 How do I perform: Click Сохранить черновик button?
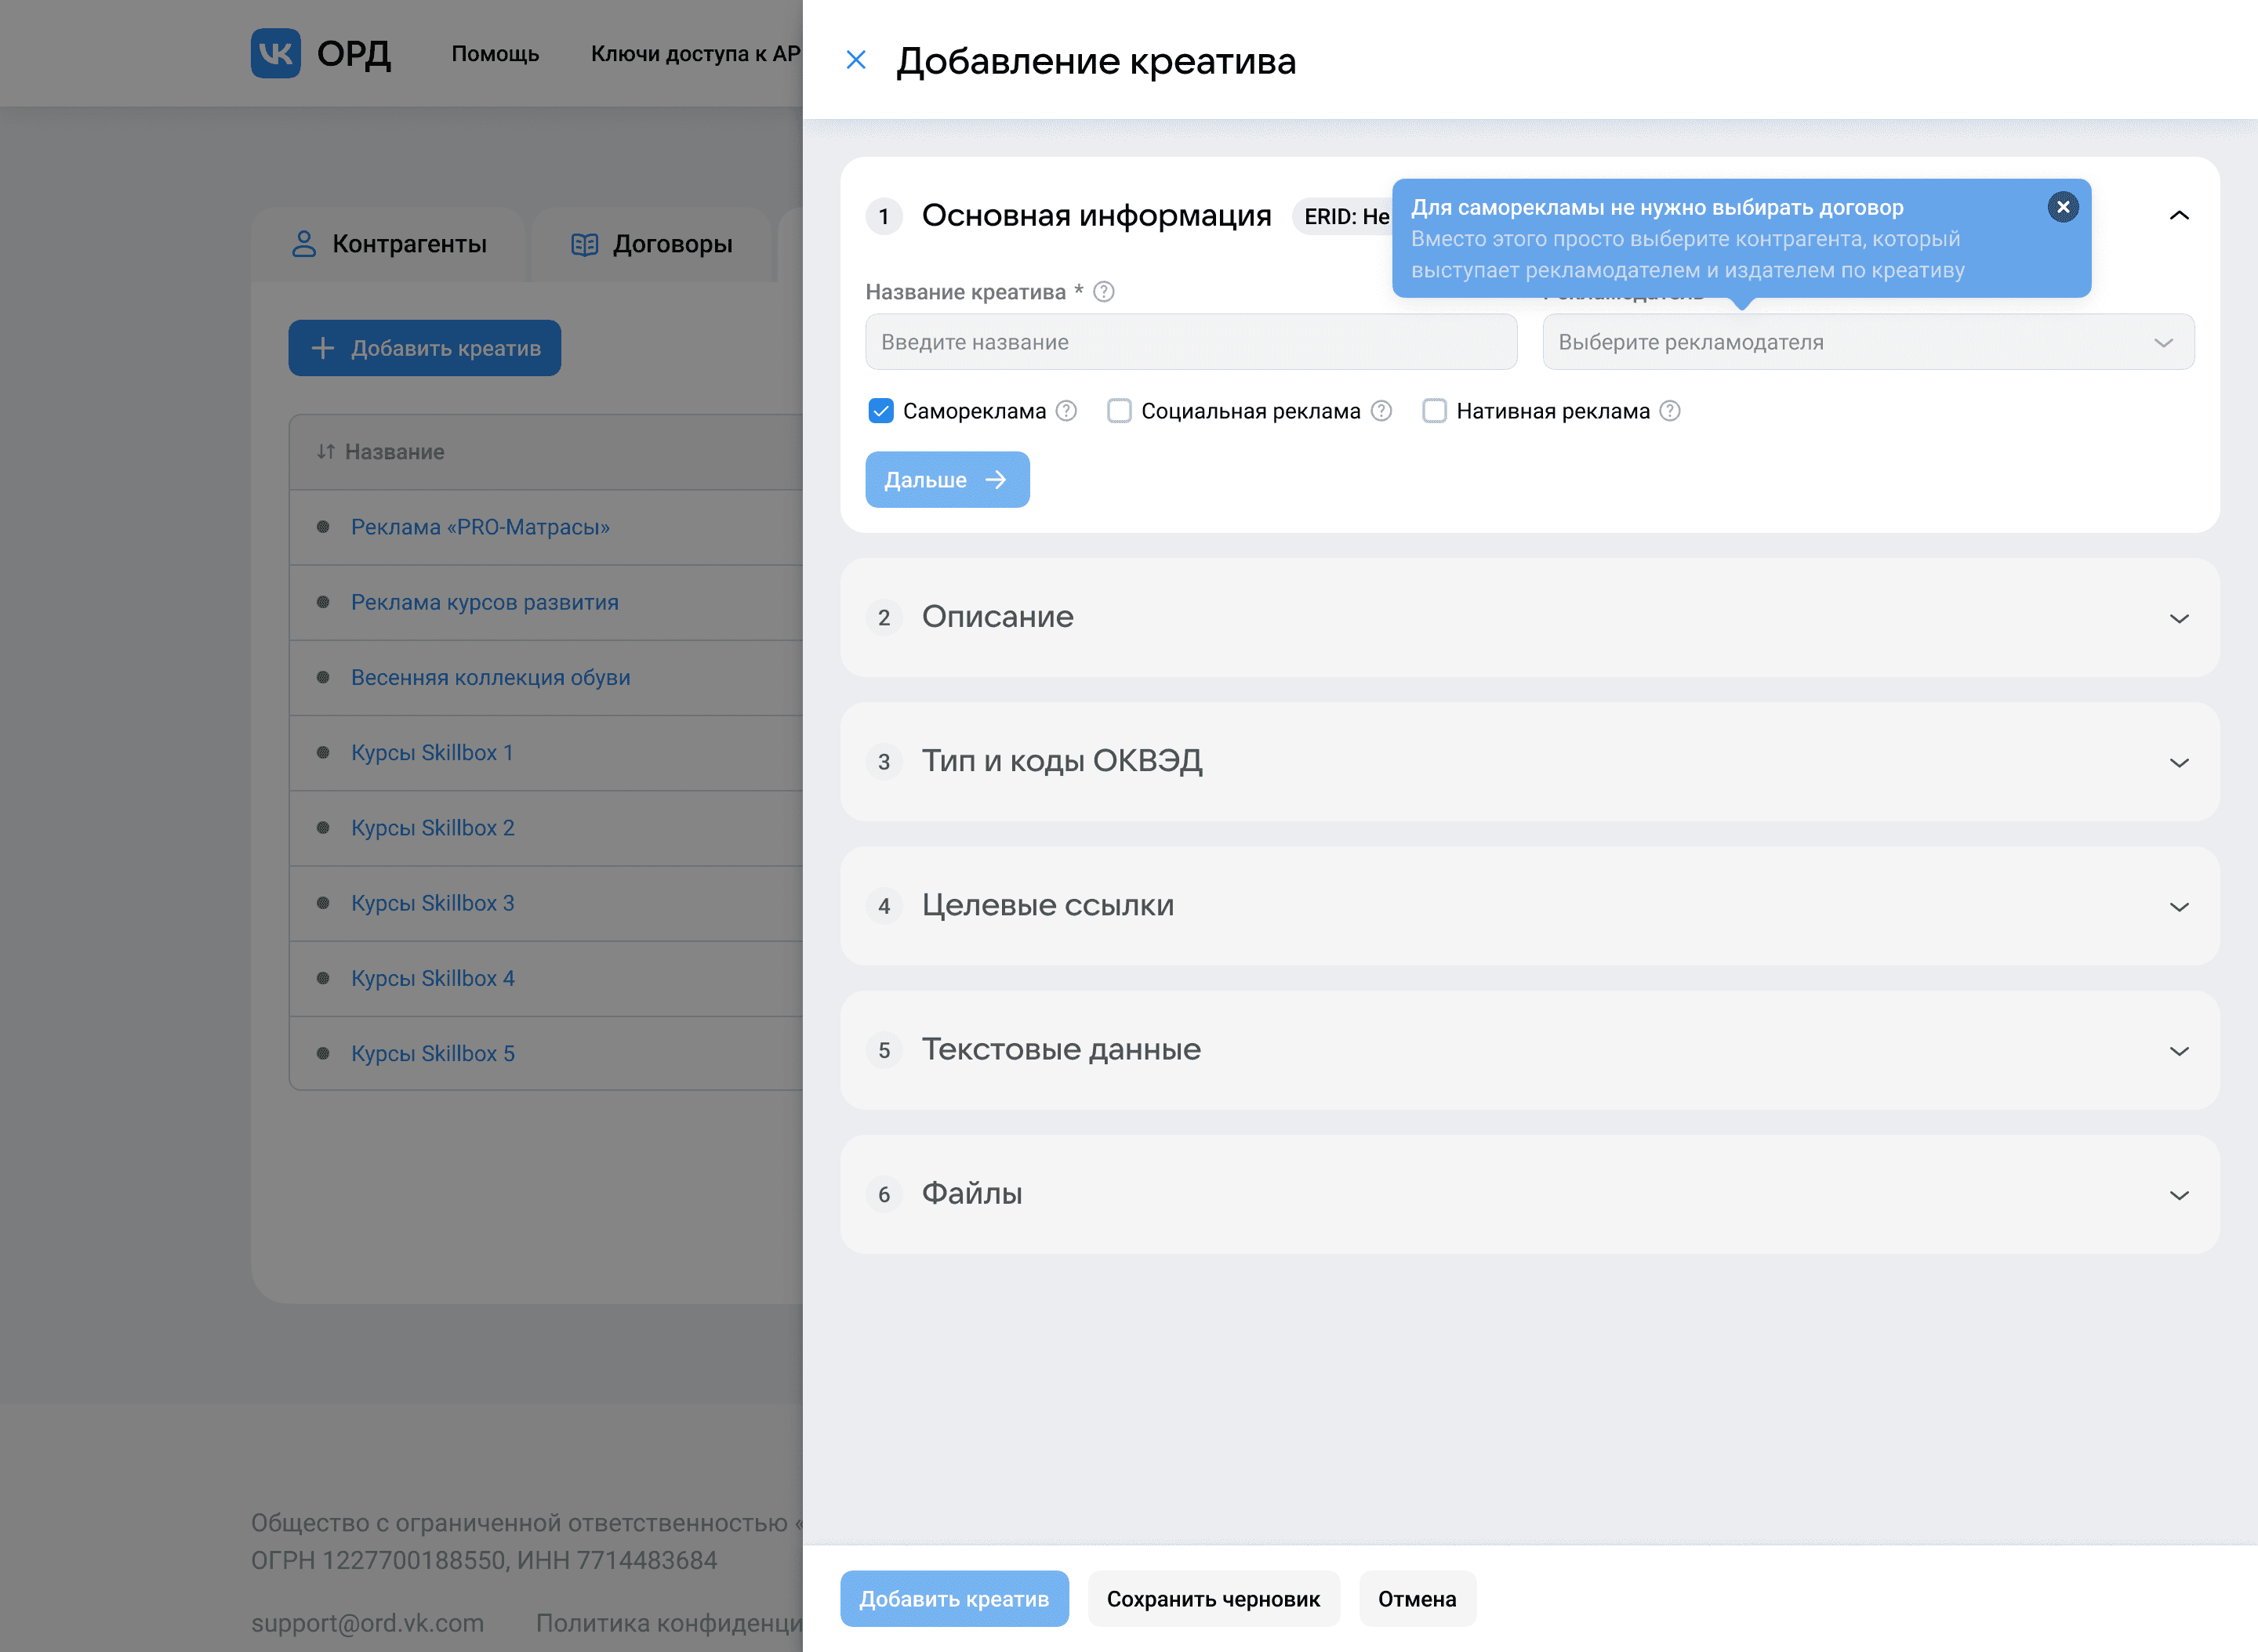pyautogui.click(x=1213, y=1598)
